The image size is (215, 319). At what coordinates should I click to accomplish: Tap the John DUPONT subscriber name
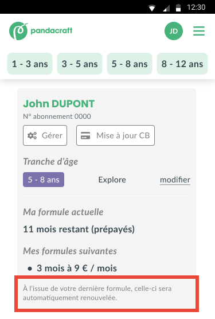[58, 104]
